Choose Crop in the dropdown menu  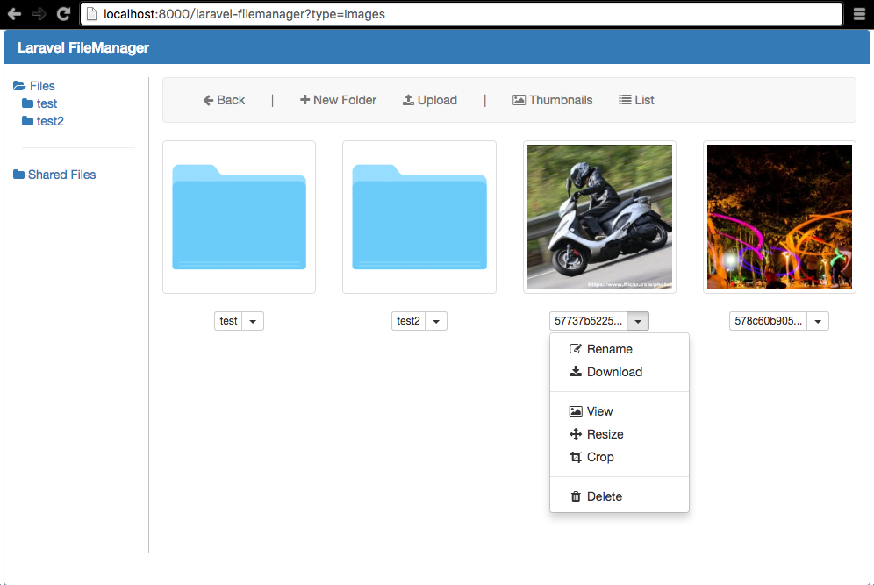(x=600, y=457)
